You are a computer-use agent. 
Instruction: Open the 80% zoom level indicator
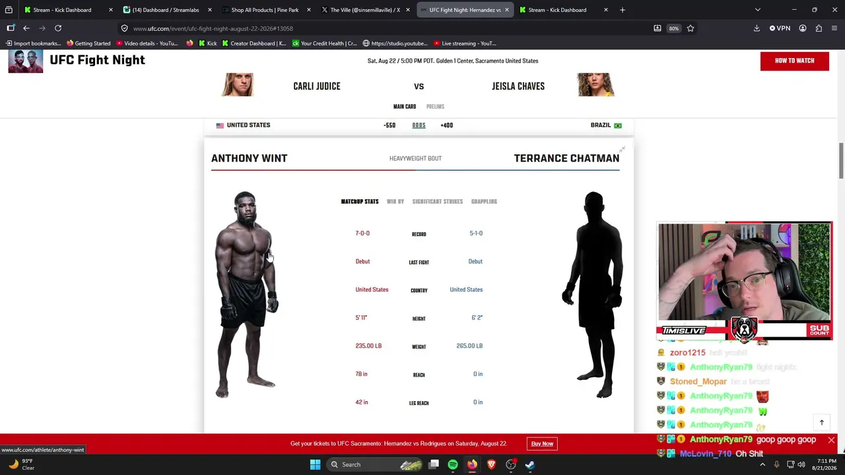tap(673, 28)
